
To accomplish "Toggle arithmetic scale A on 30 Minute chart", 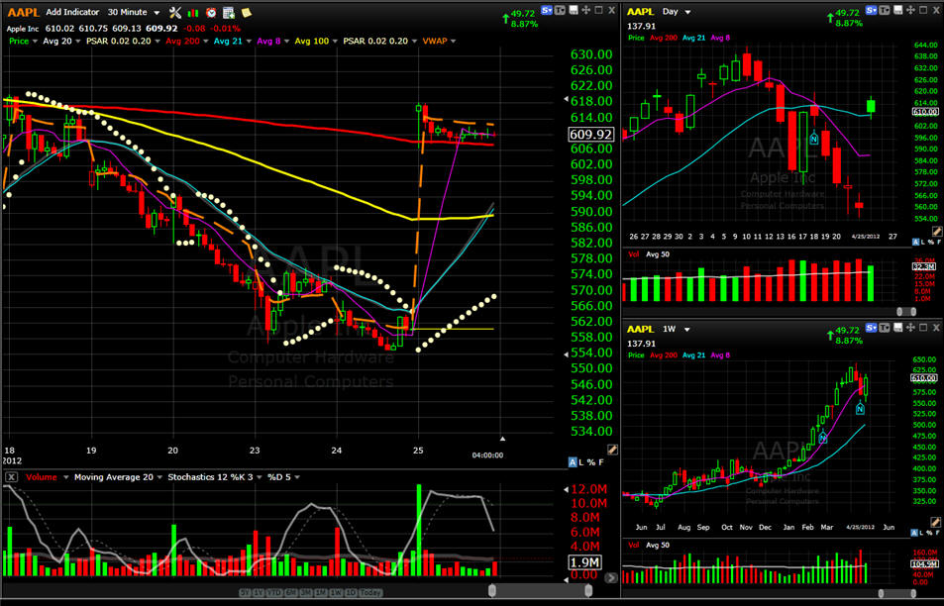I will point(572,462).
